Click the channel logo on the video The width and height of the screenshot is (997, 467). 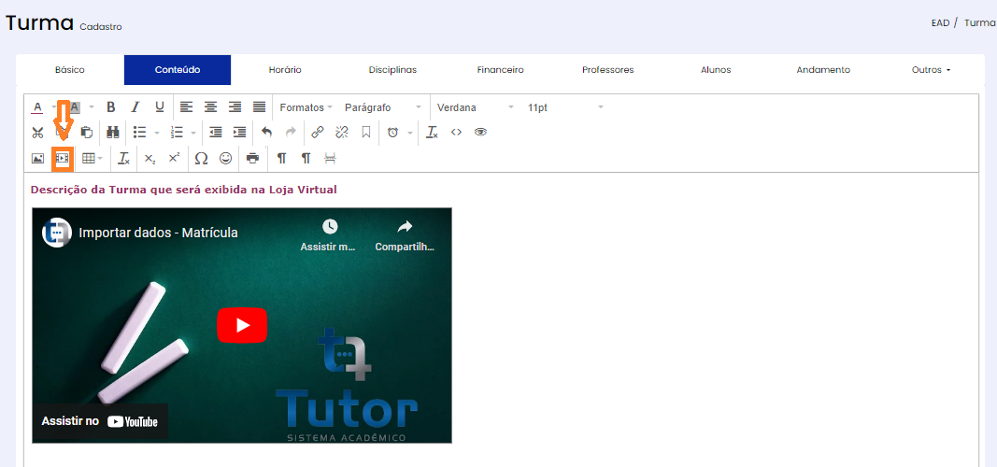(x=57, y=233)
